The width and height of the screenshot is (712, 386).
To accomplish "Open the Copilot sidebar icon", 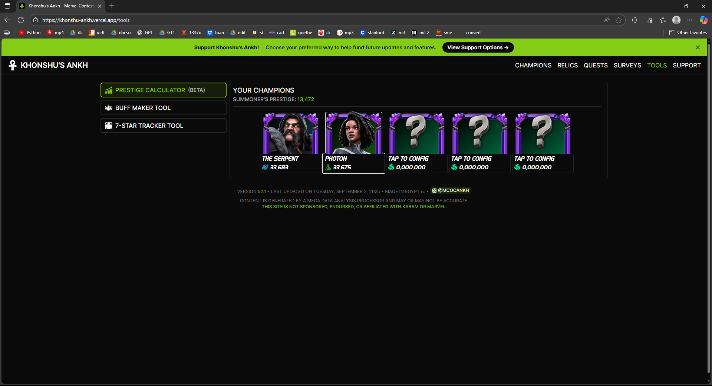I will (703, 20).
